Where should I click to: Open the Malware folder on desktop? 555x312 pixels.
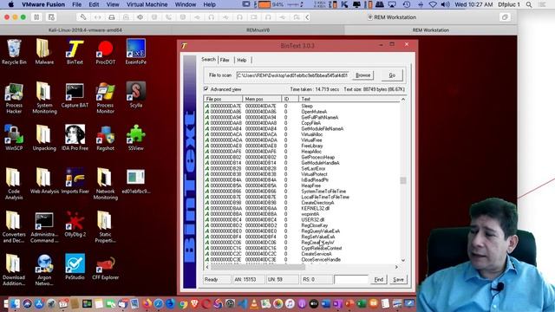(44, 52)
